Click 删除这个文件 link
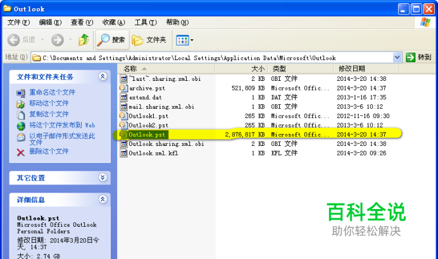Screen dimensions: 438x259 tap(49, 152)
